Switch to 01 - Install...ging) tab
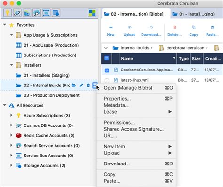 click(x=193, y=14)
